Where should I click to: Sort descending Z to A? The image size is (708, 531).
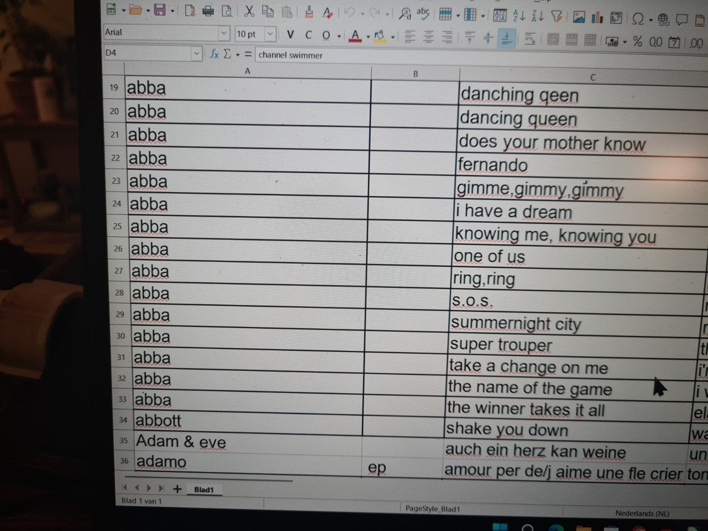point(537,17)
